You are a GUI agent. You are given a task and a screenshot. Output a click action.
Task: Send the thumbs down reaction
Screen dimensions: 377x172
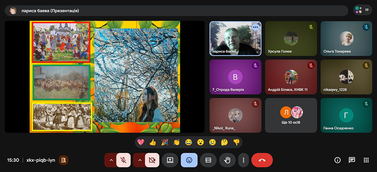click(236, 142)
